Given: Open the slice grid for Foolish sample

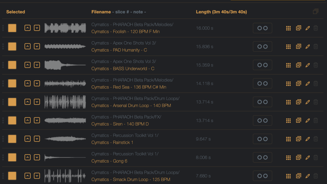Looking at the screenshot, I should [x=288, y=28].
